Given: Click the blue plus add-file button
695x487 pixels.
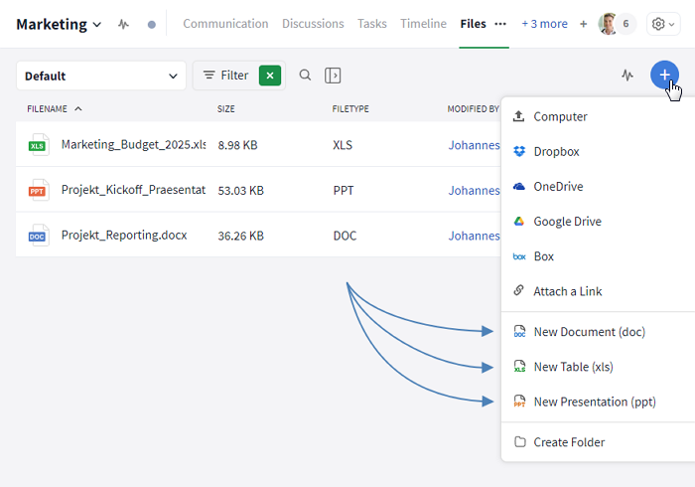Looking at the screenshot, I should tap(664, 75).
